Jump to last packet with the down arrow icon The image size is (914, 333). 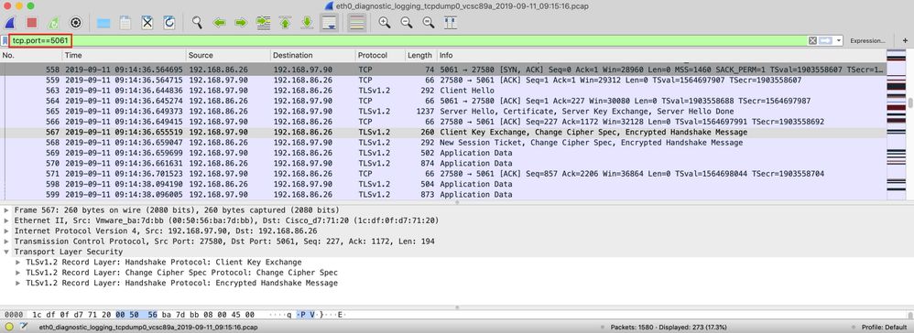tap(307, 23)
